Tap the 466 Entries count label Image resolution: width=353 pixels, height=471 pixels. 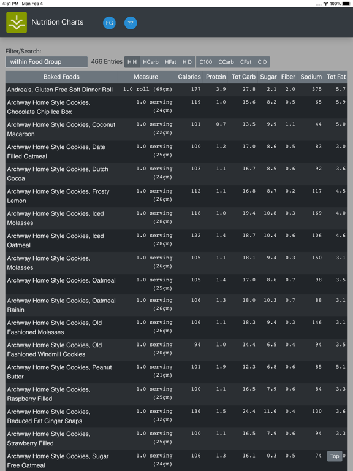click(x=107, y=61)
